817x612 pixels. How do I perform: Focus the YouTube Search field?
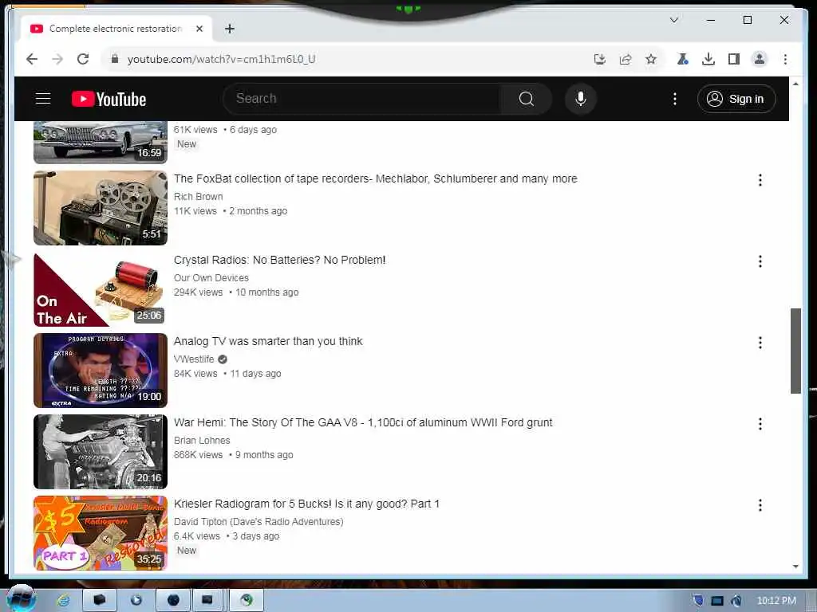click(362, 98)
